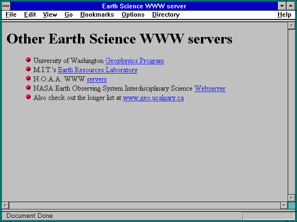Click the vertical scrollbar up arrow

pyautogui.click(x=291, y=26)
